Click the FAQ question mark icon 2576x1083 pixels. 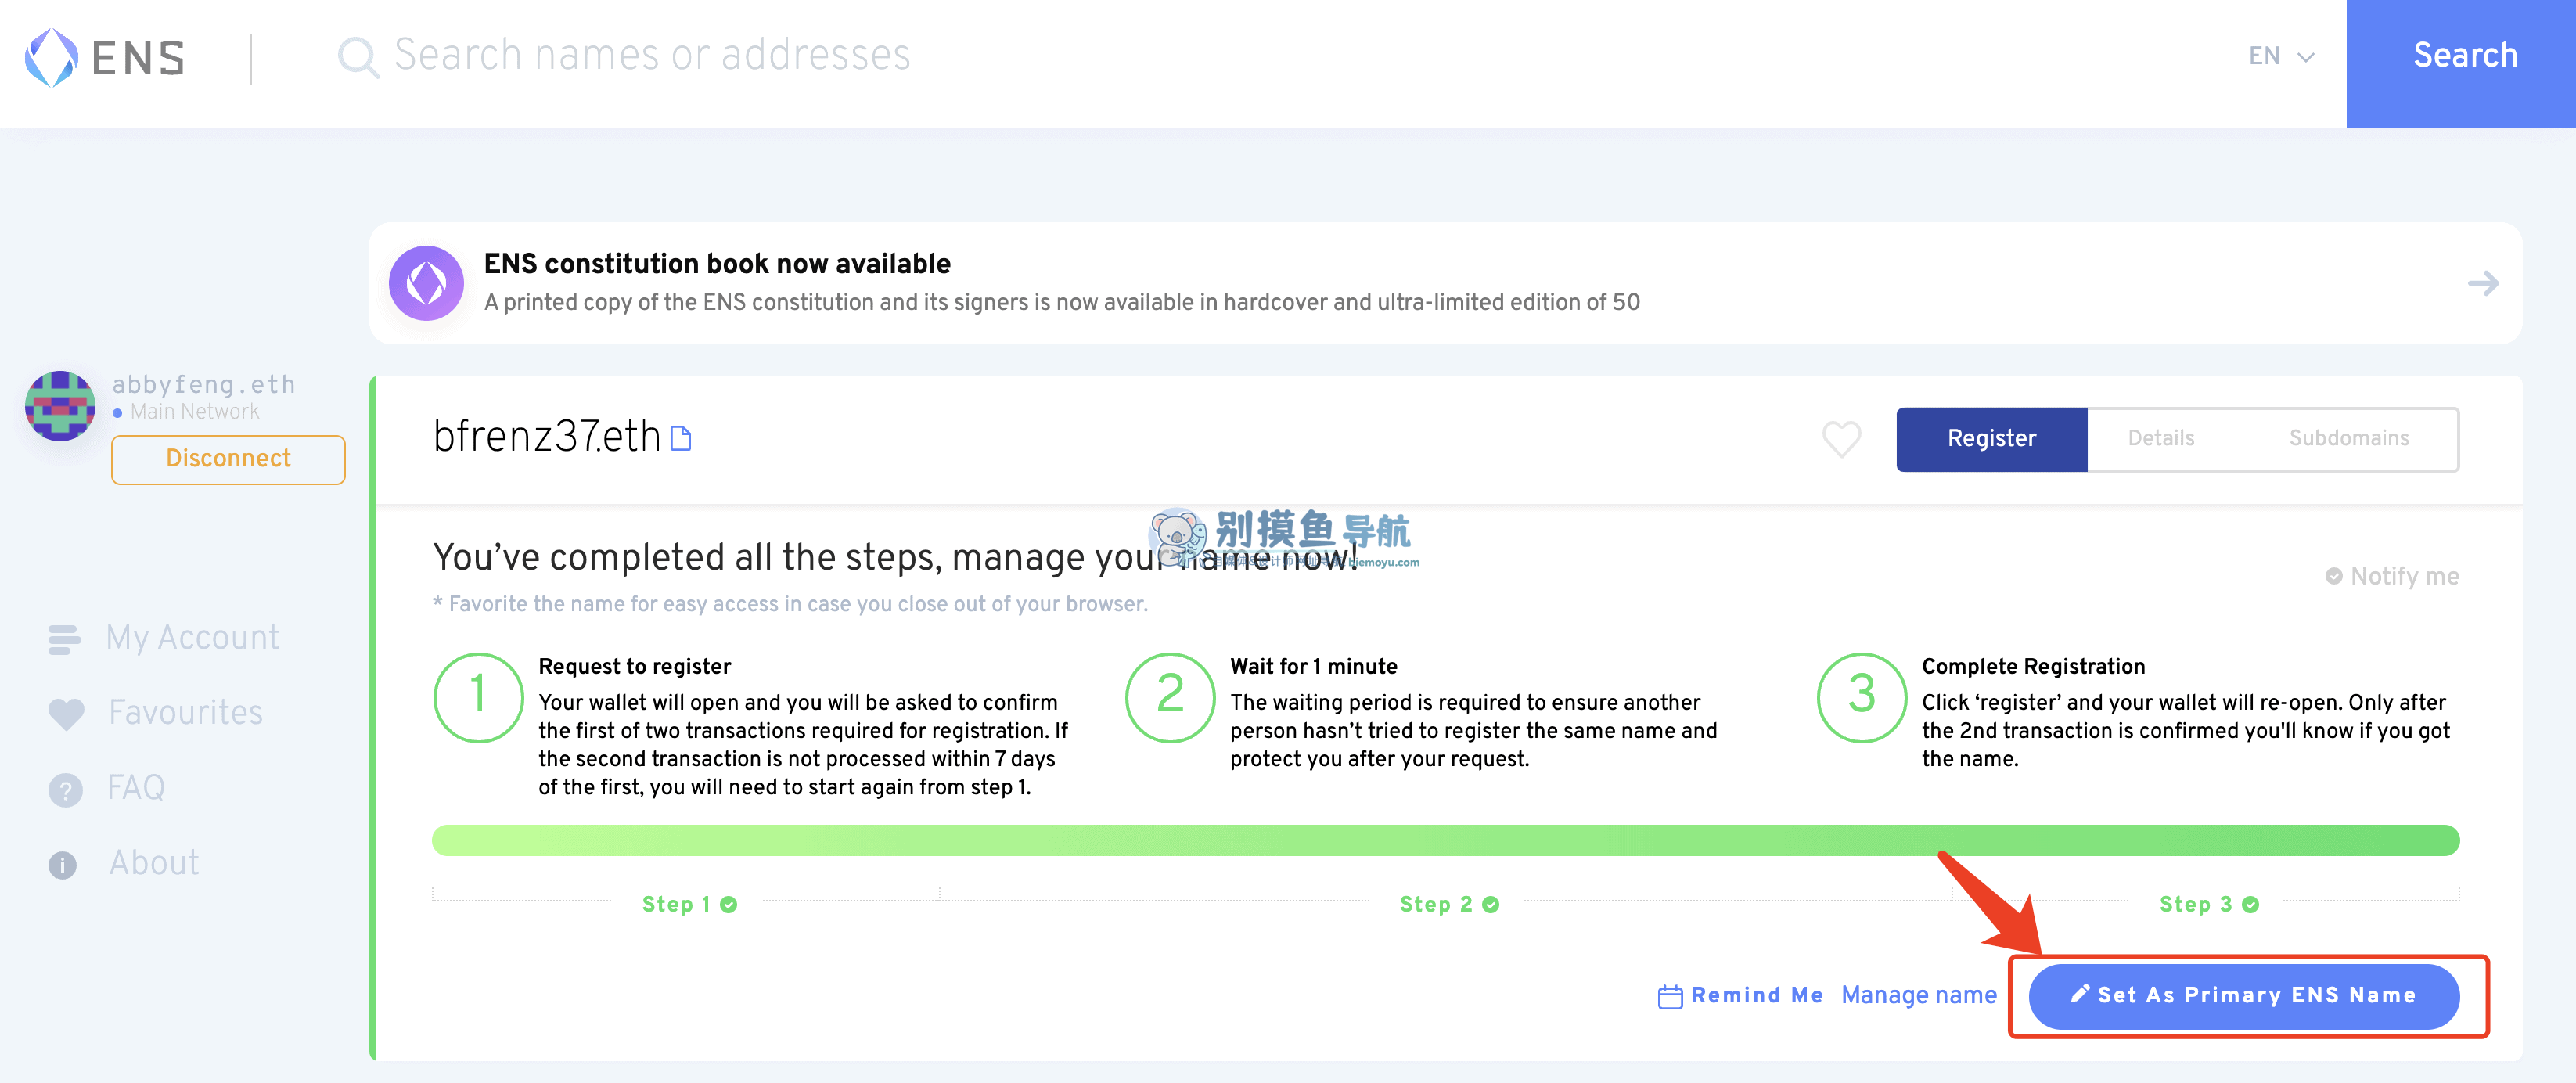tap(65, 790)
